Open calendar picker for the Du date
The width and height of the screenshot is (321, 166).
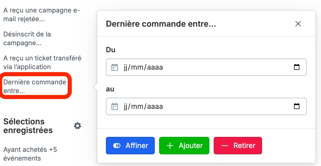(x=296, y=67)
